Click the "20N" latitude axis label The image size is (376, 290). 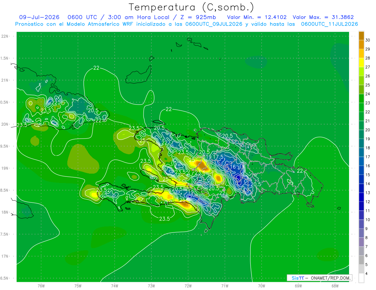pyautogui.click(x=5, y=124)
